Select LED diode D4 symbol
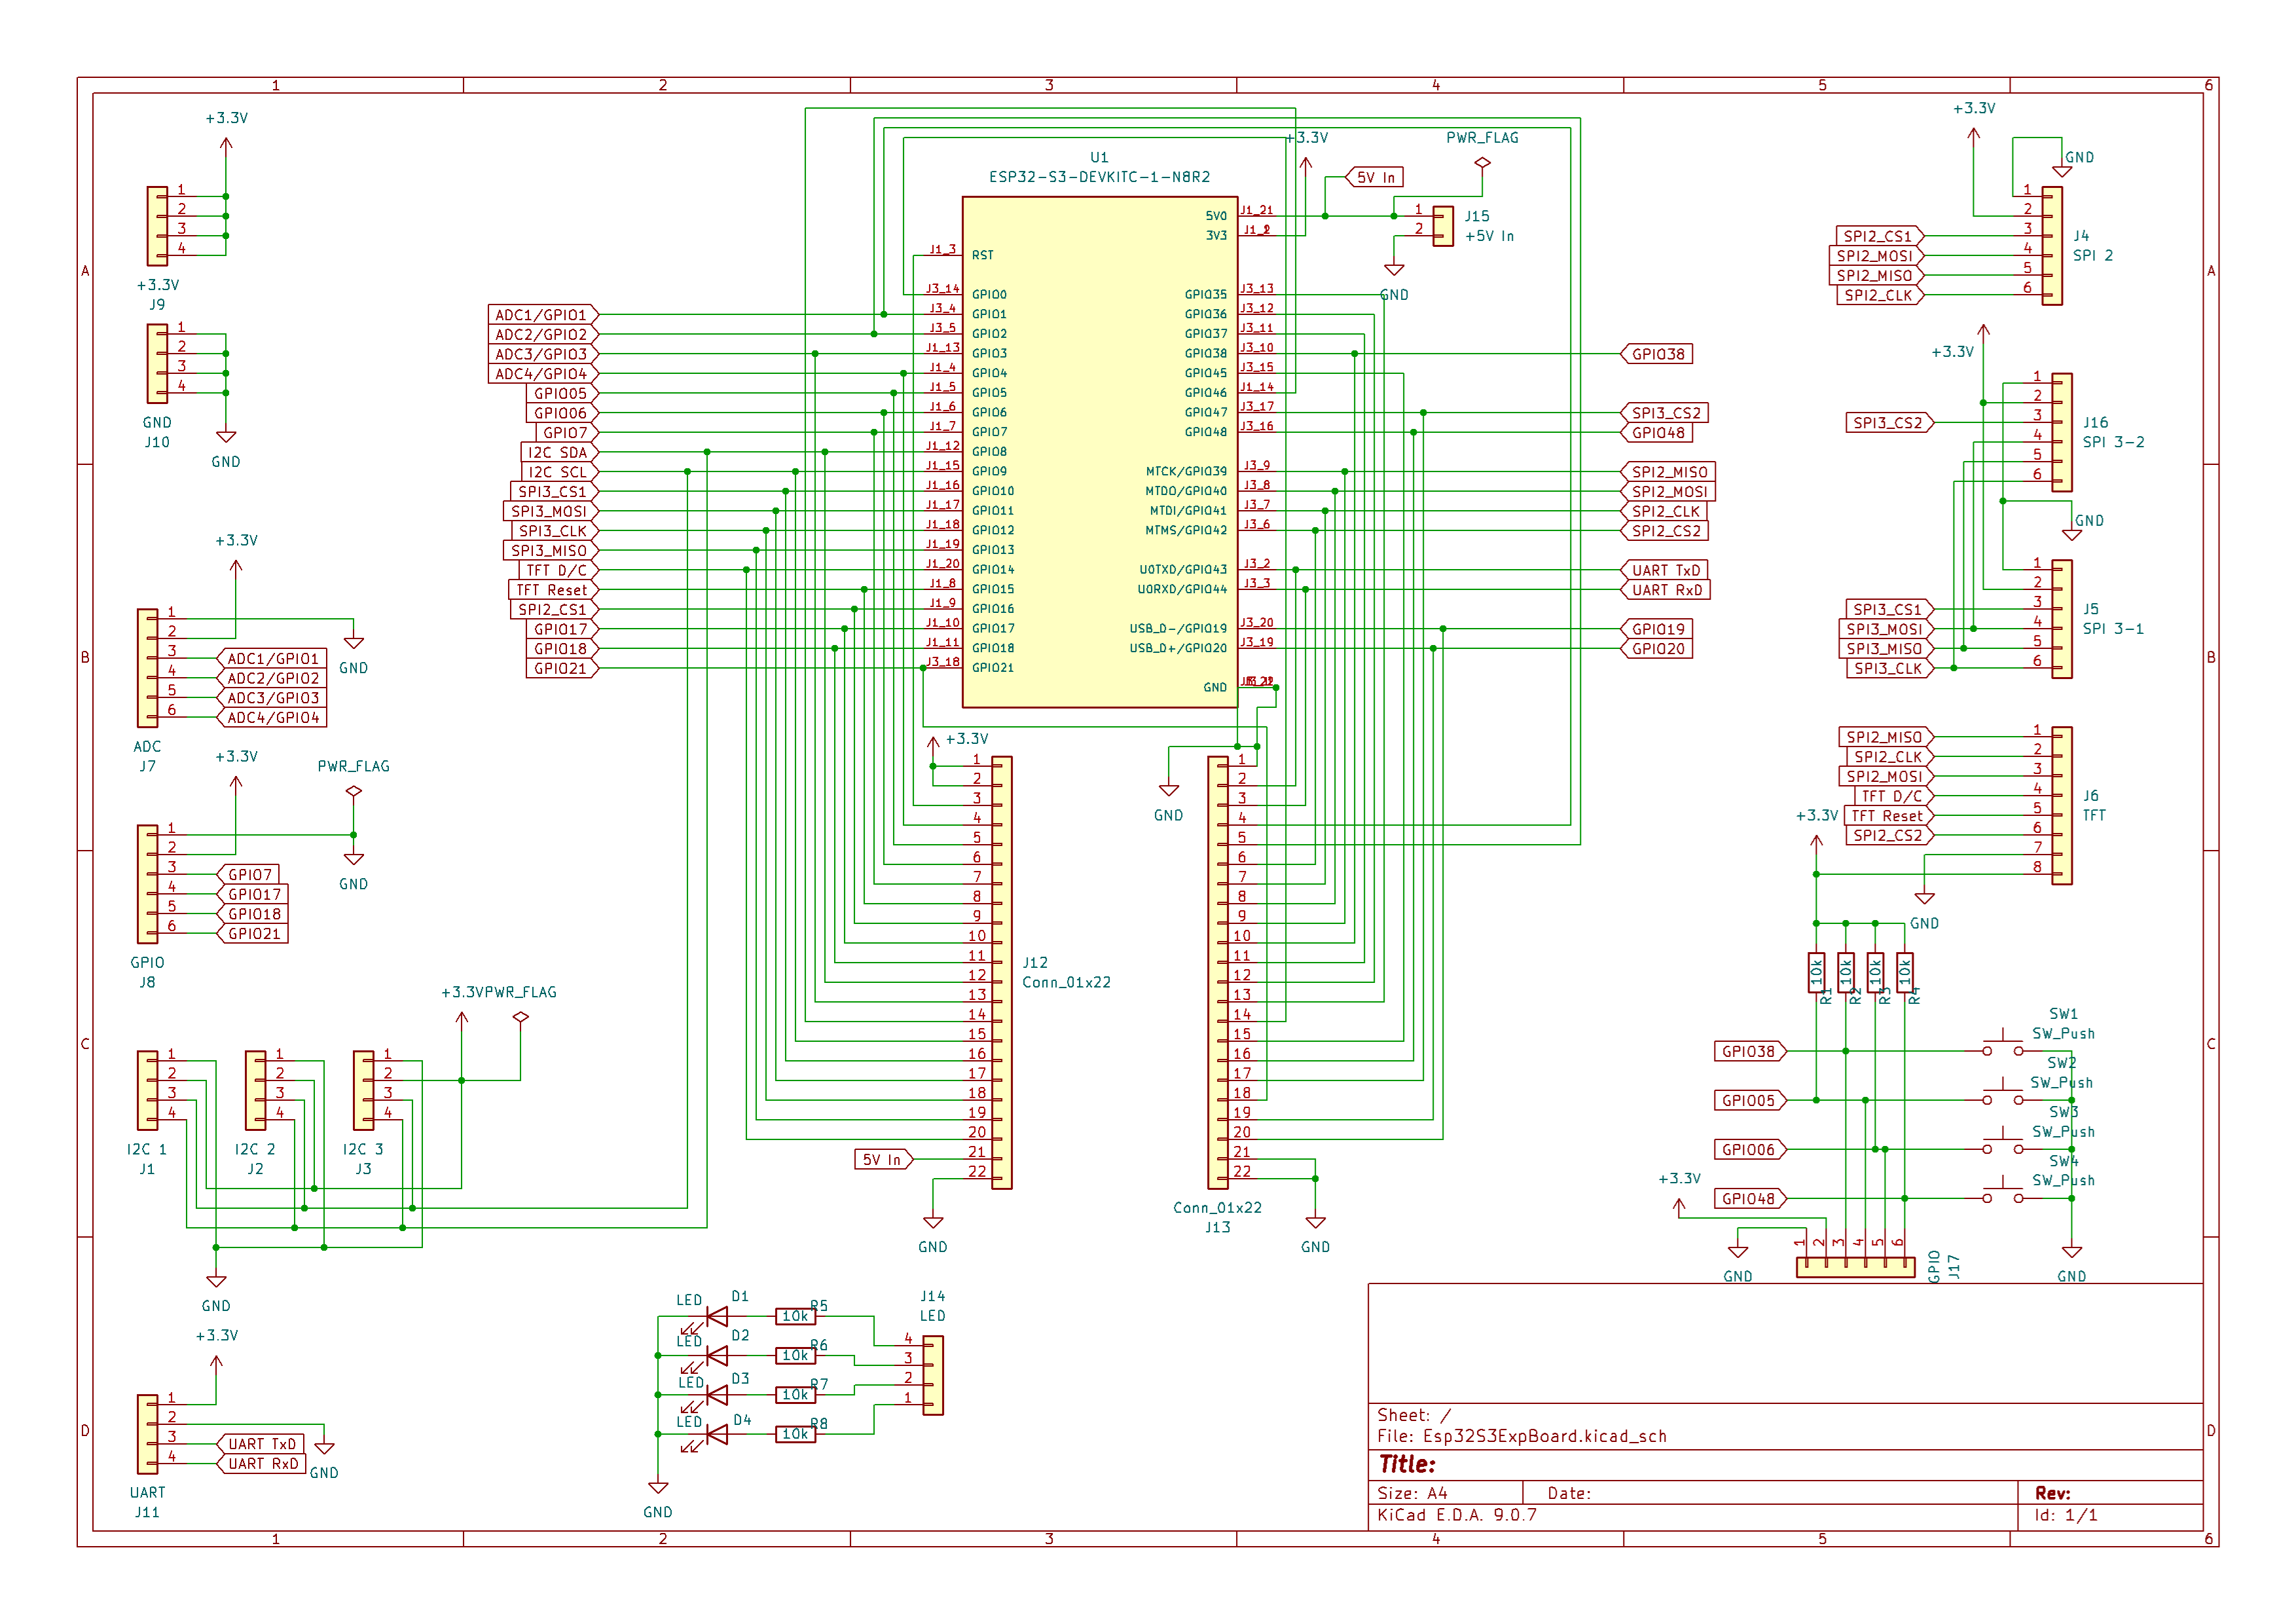The width and height of the screenshot is (2296, 1624). pyautogui.click(x=717, y=1434)
